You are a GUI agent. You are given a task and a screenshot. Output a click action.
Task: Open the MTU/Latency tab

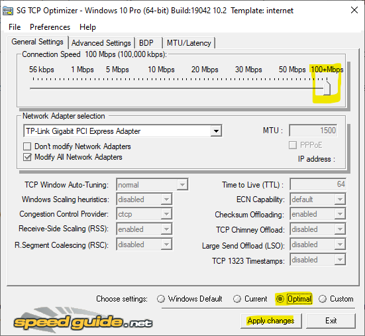point(189,43)
